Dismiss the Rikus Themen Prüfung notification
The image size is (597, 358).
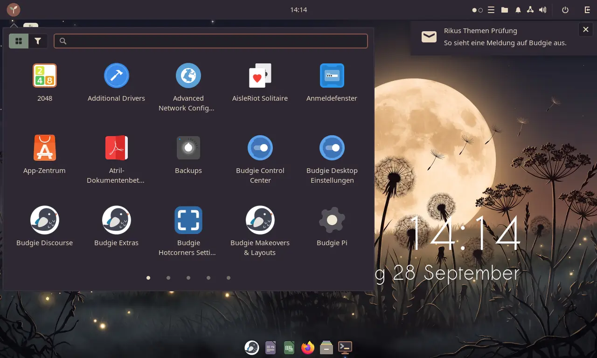[x=586, y=30]
